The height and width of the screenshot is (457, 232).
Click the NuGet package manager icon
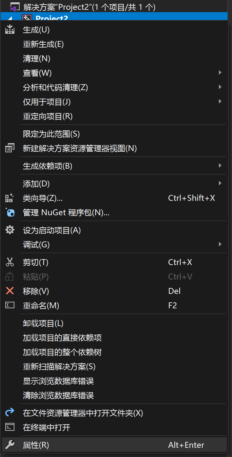coord(10,212)
